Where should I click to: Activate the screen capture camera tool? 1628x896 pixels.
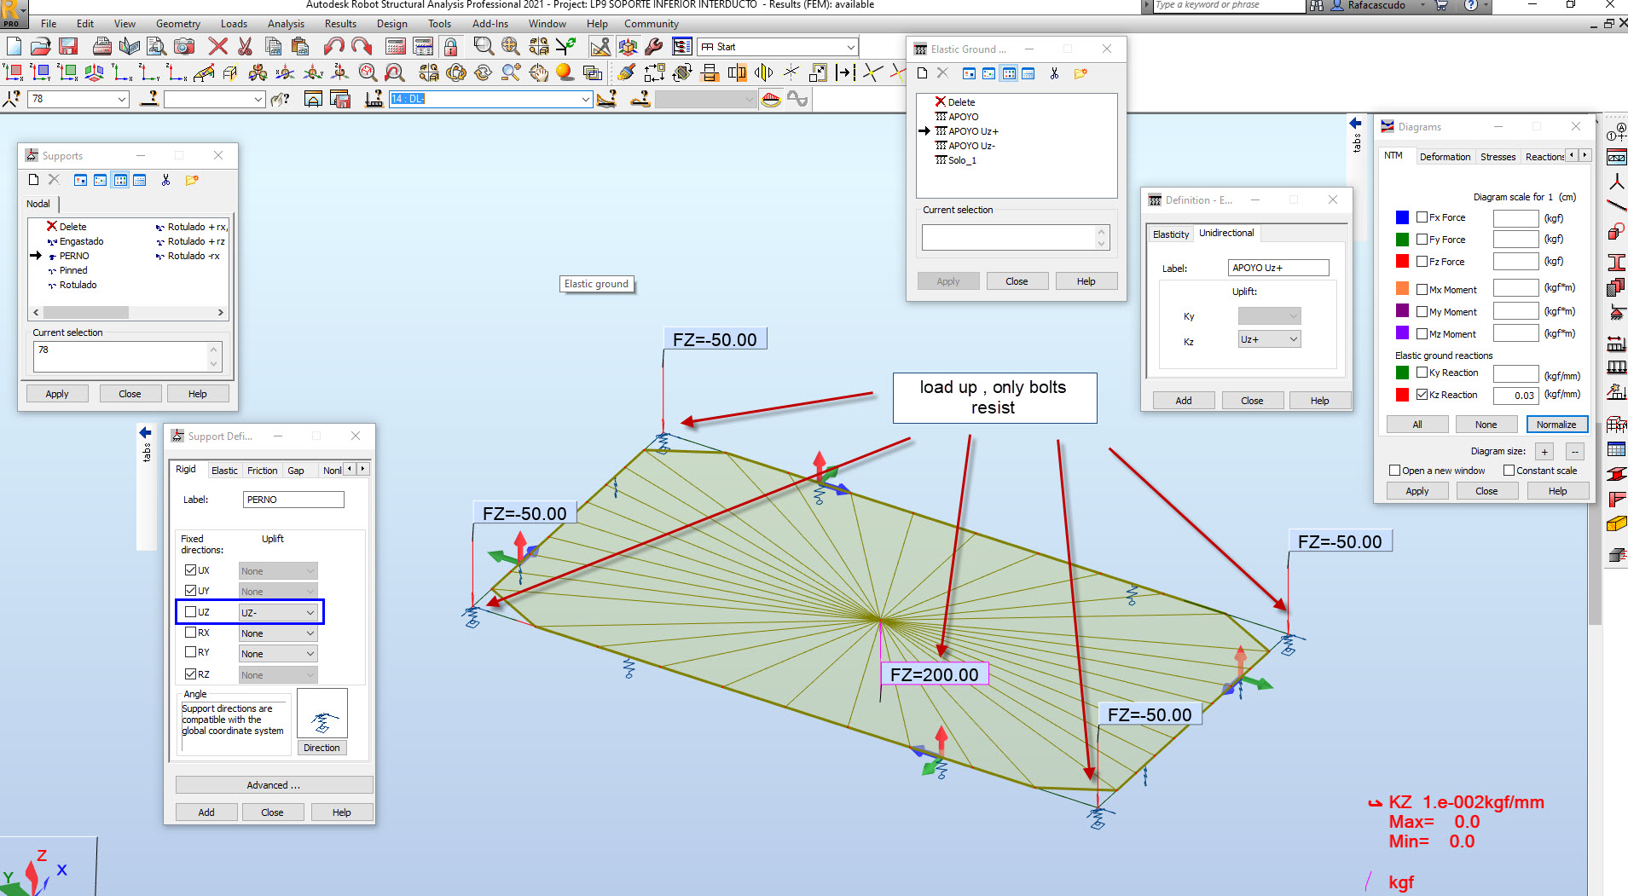184,47
